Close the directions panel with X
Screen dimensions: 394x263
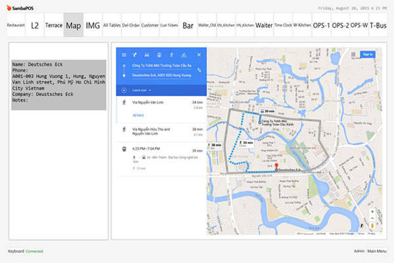coord(199,55)
